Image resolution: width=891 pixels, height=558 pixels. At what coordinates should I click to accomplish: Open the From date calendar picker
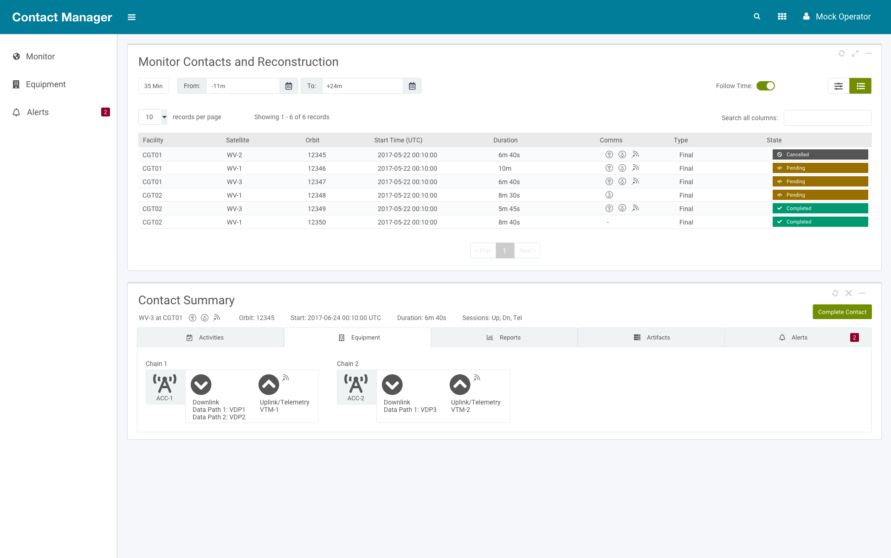coord(289,86)
